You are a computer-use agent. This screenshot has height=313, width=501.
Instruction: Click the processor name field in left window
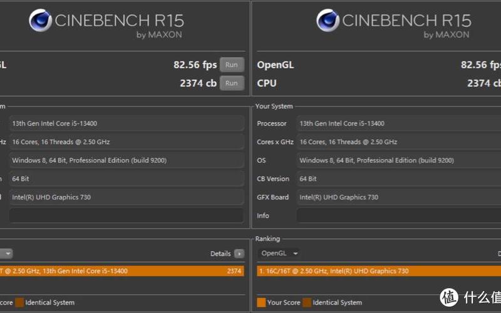[x=127, y=123]
